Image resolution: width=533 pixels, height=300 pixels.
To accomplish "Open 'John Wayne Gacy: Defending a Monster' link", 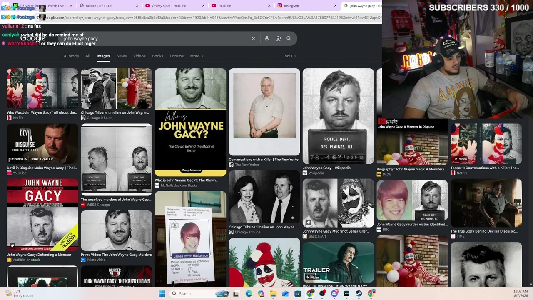I will 39,255.
